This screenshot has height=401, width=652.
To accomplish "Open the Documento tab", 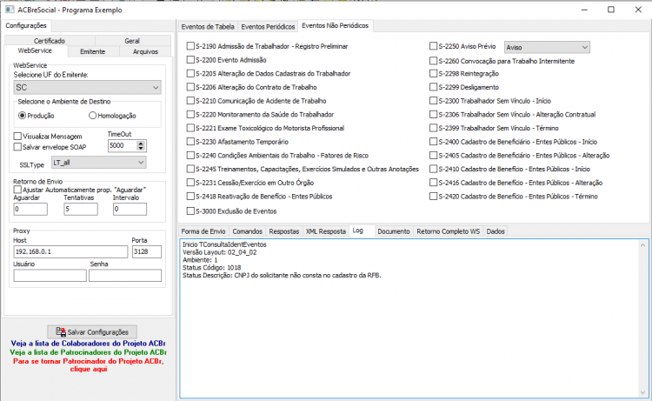I will (393, 231).
